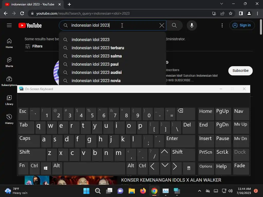263x197 pixels.
Task: Subscribe to the Indonesian Idol channel
Action: pyautogui.click(x=240, y=71)
